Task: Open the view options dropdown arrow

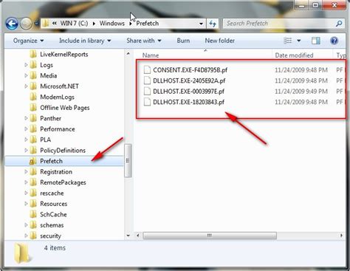Action: click(298, 41)
